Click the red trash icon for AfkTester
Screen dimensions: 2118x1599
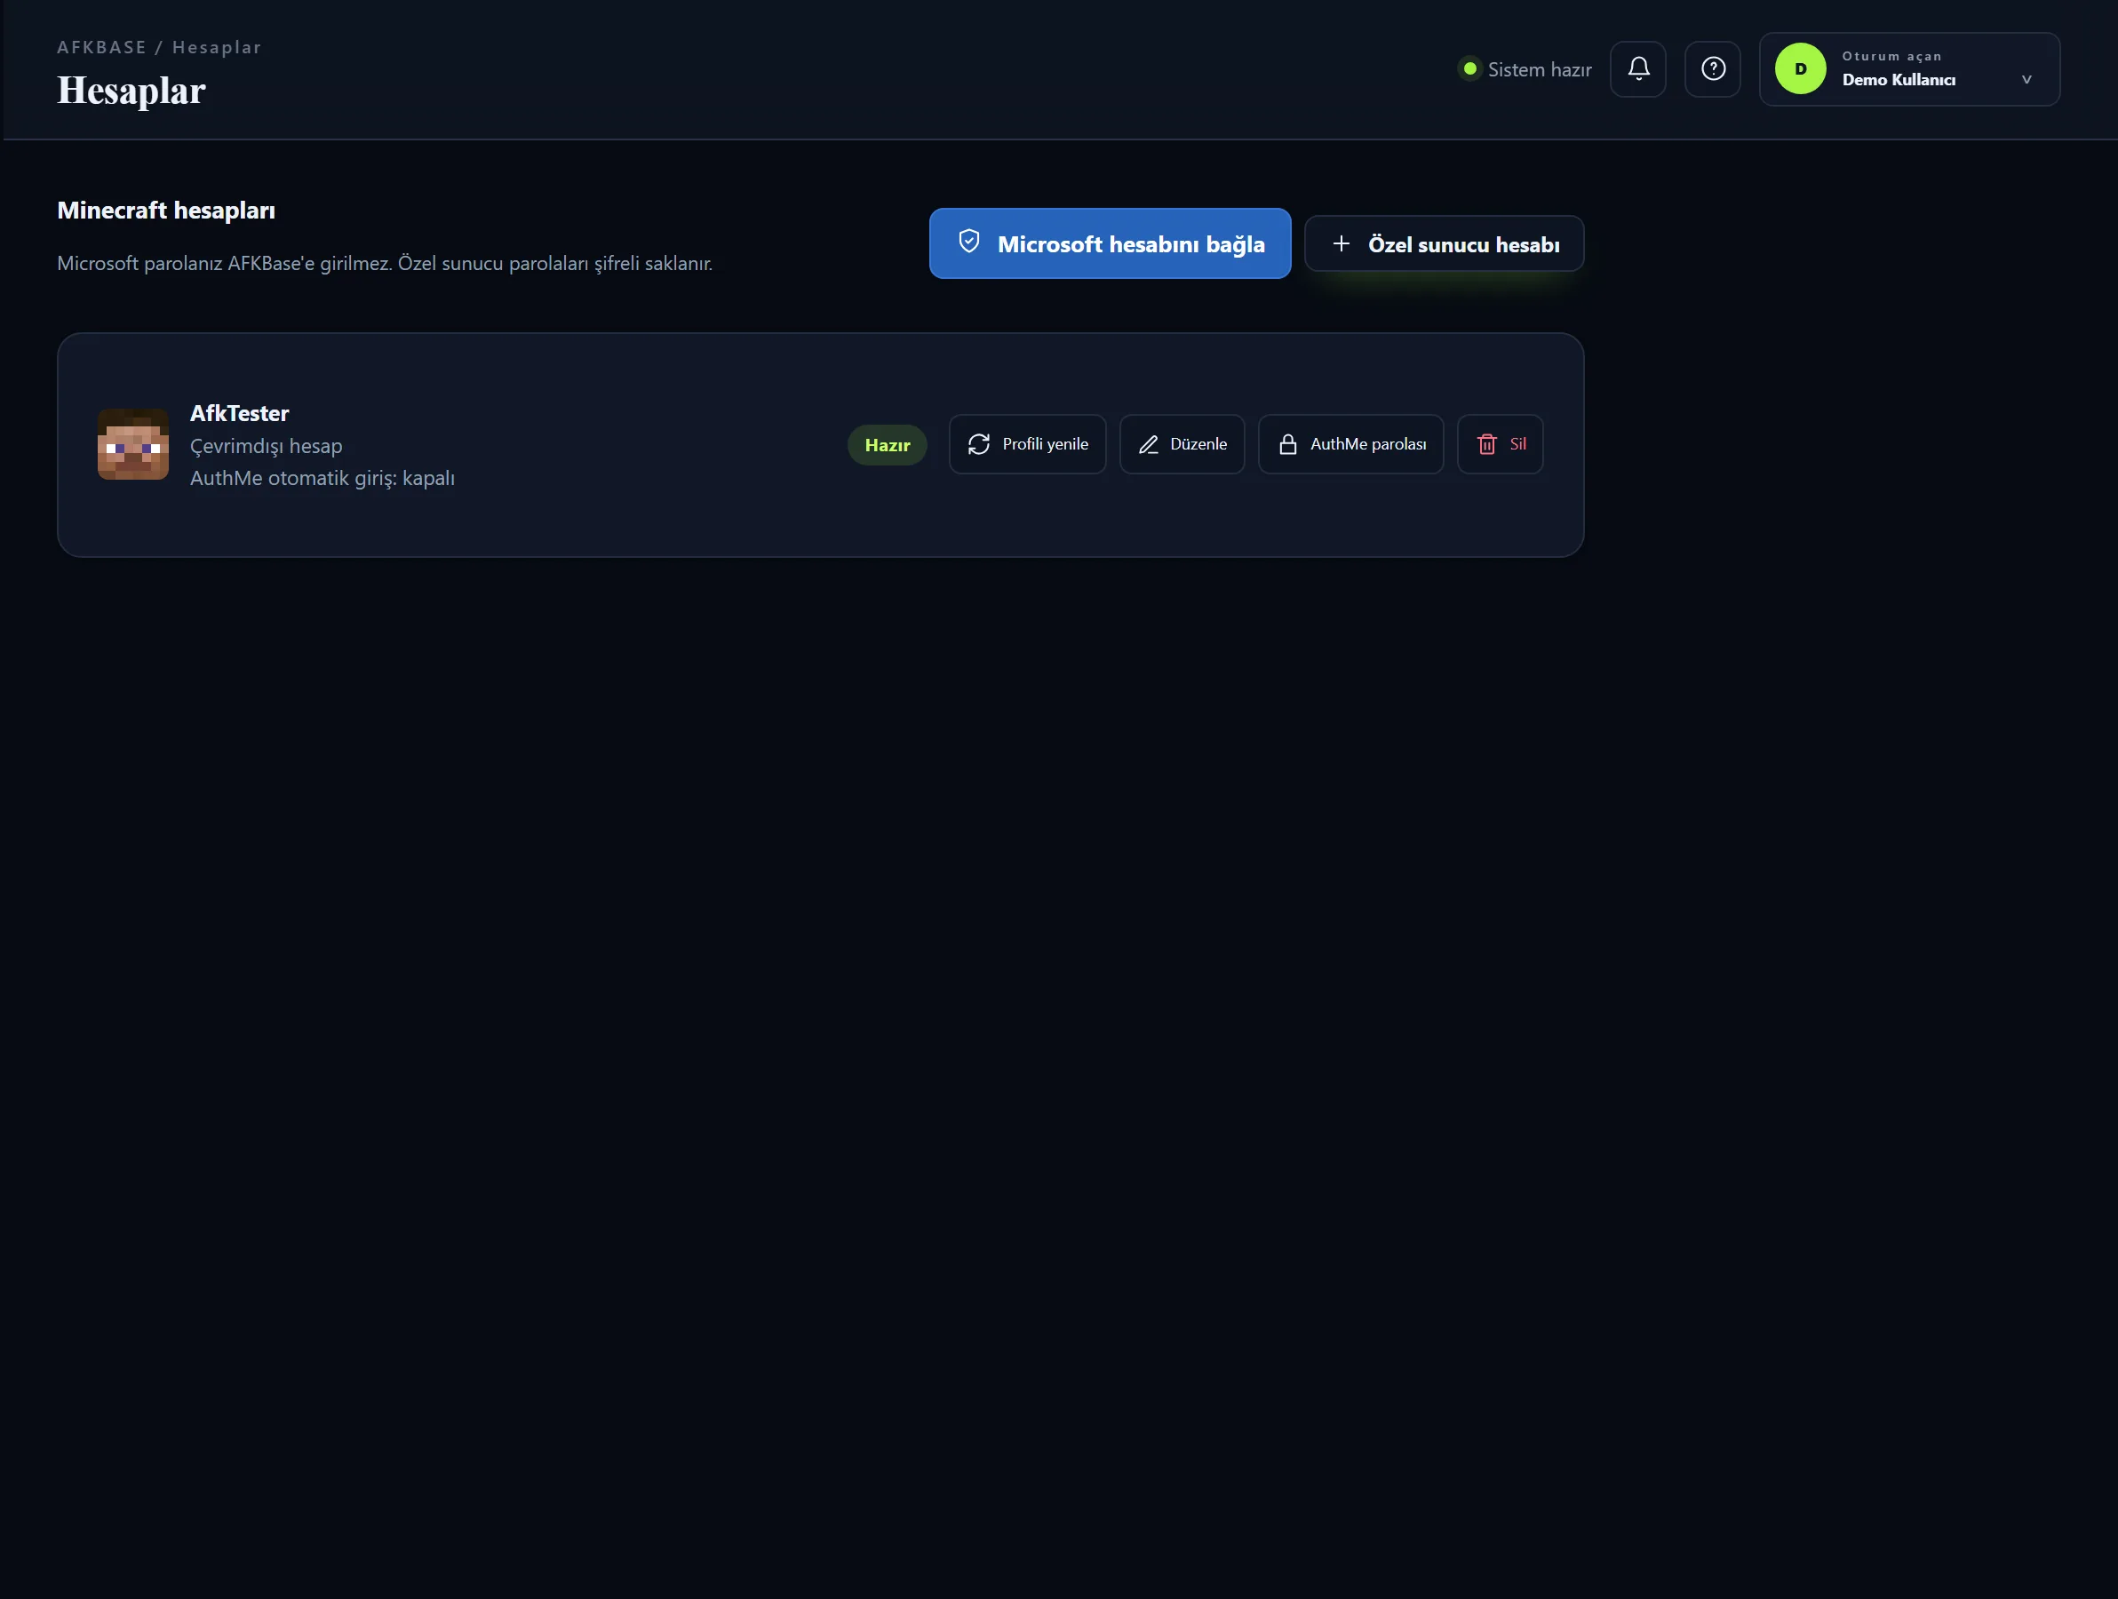point(1486,444)
